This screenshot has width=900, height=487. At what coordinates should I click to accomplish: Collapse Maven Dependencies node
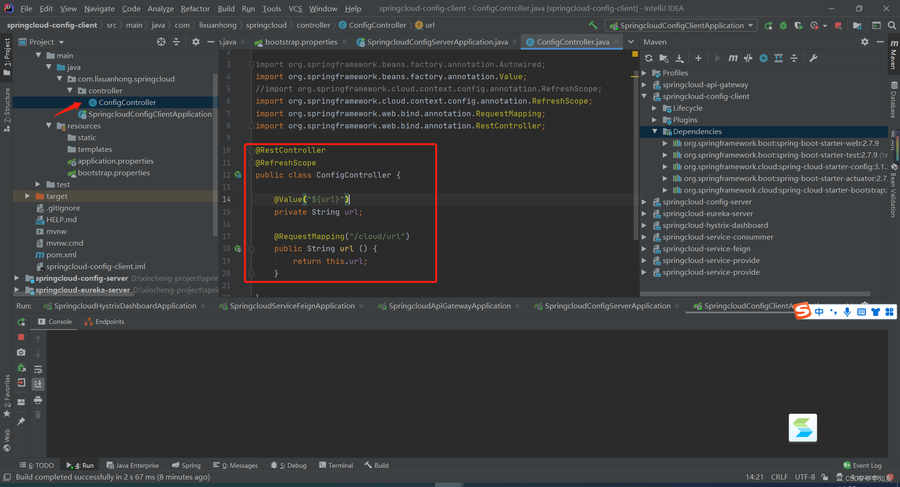click(654, 132)
